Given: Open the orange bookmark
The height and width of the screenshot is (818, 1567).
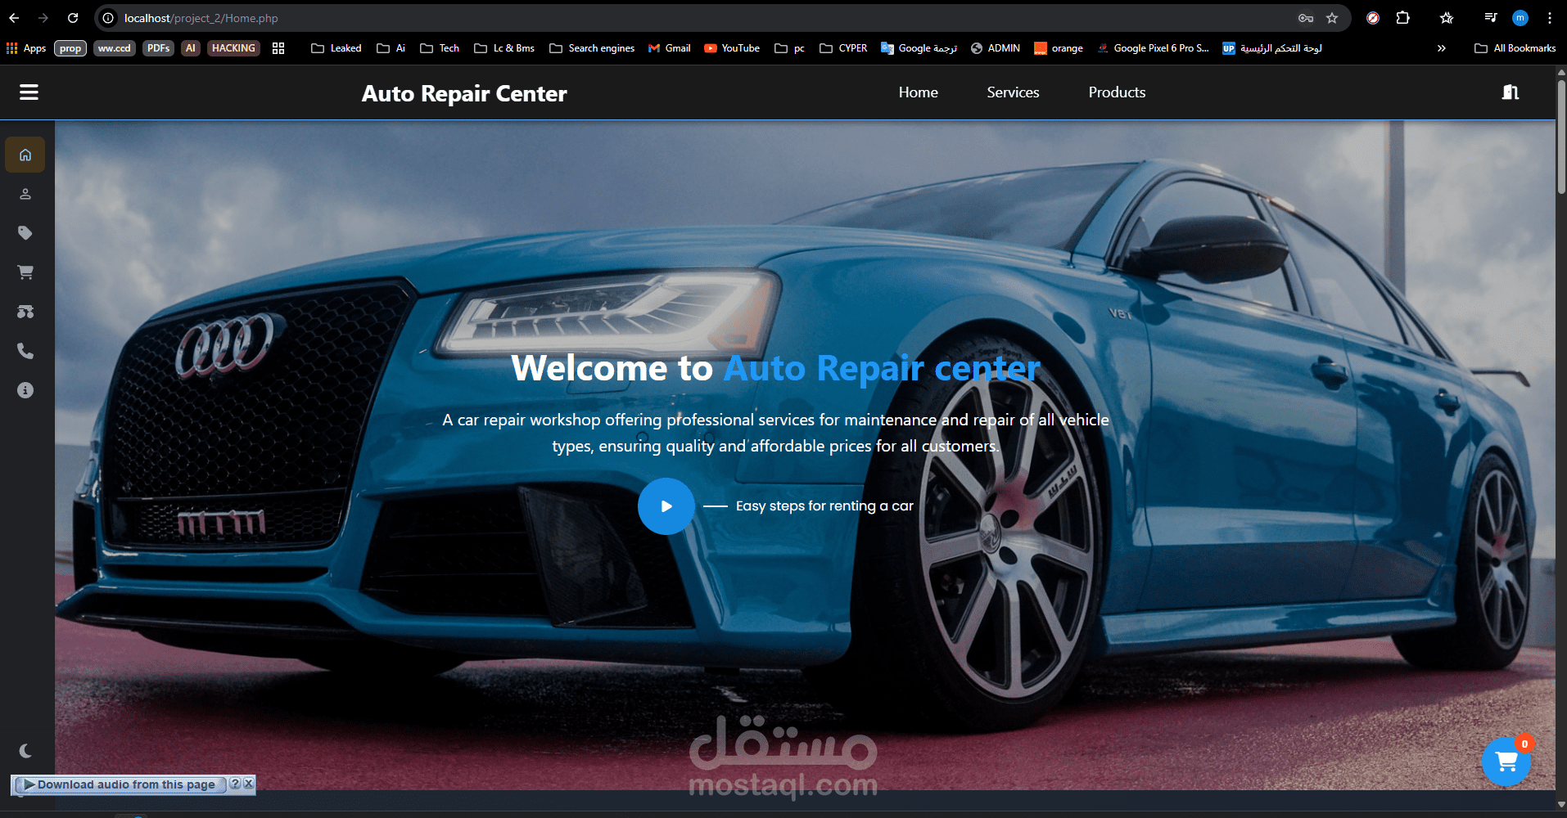Looking at the screenshot, I should (x=1059, y=48).
